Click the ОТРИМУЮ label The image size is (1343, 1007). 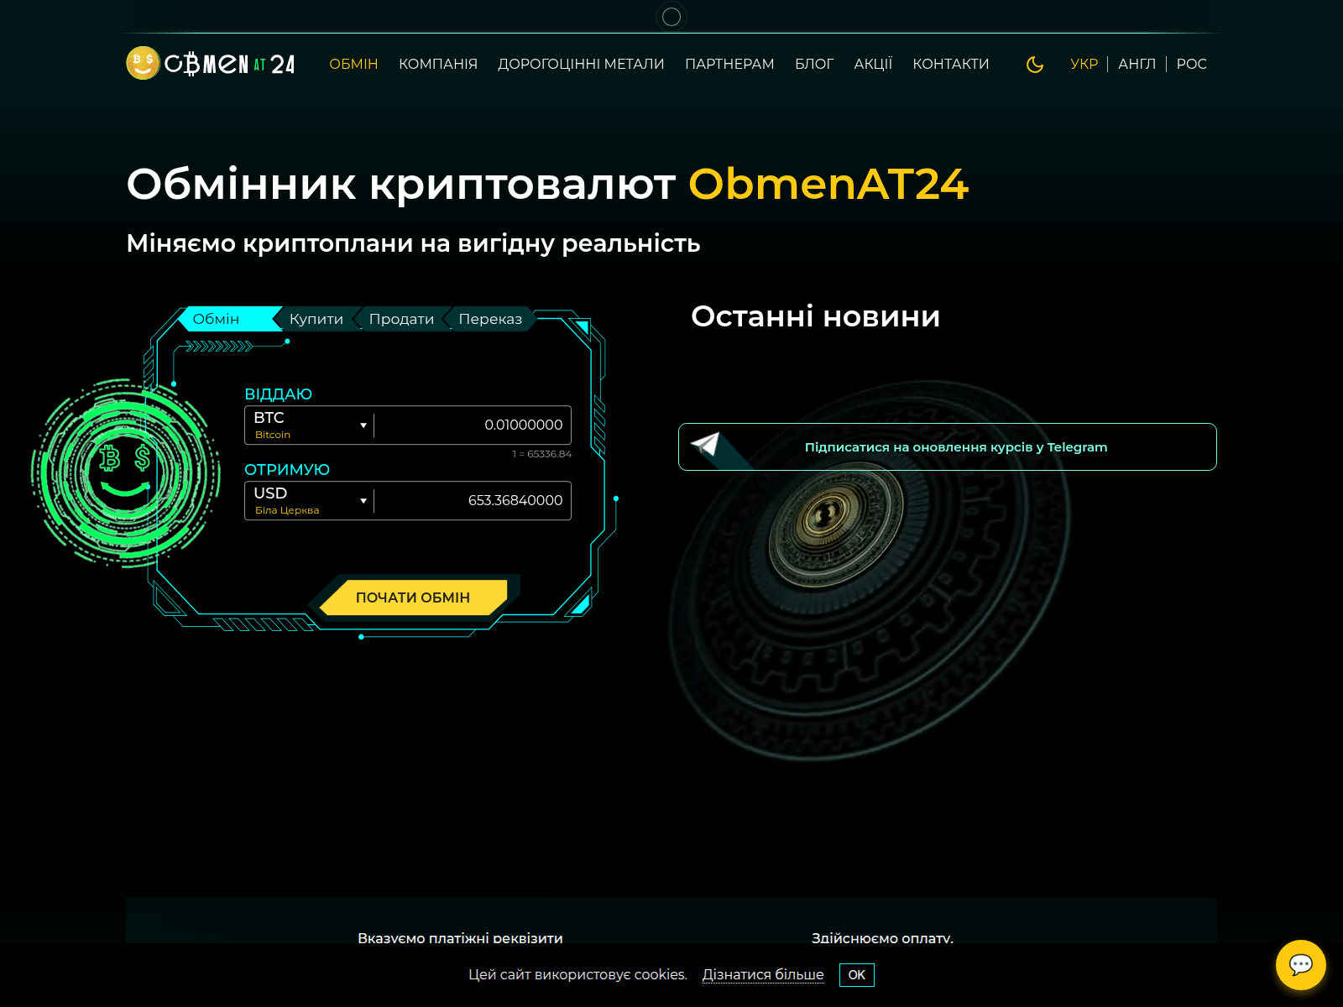[287, 470]
